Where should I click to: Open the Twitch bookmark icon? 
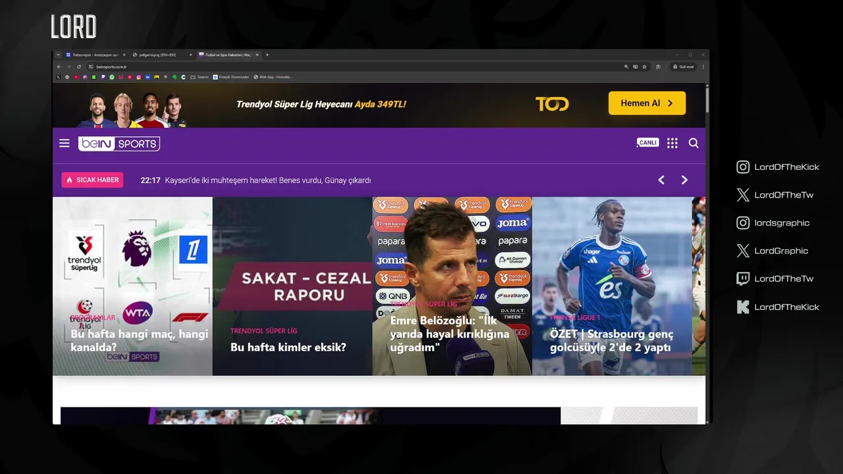click(103, 77)
